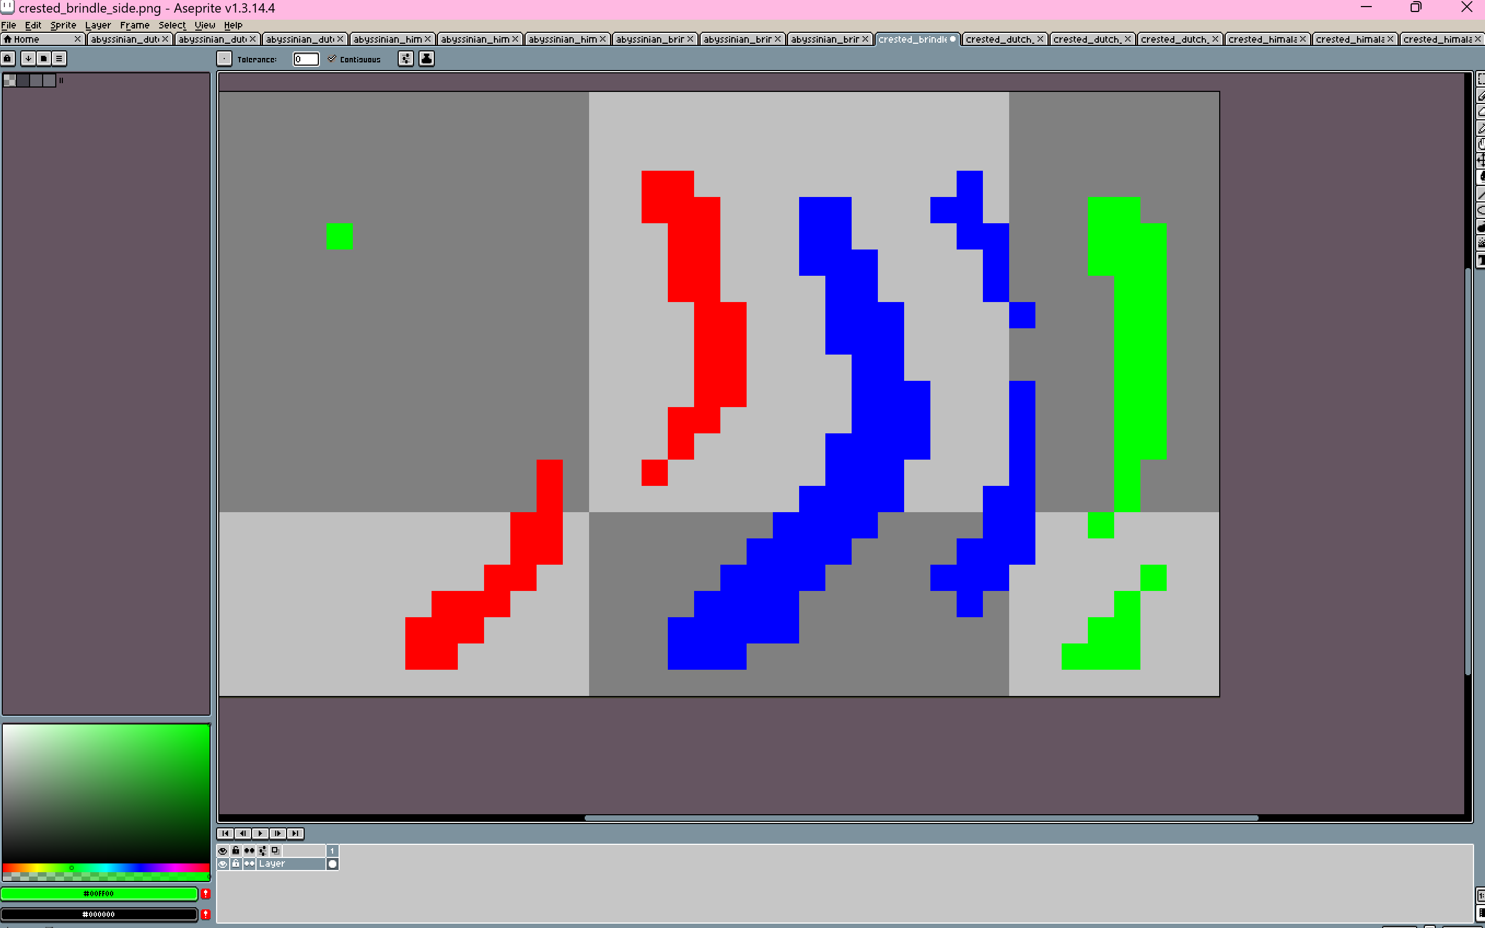This screenshot has width=1485, height=928.
Task: Pick the second dark gray palette swatch
Action: (x=24, y=80)
